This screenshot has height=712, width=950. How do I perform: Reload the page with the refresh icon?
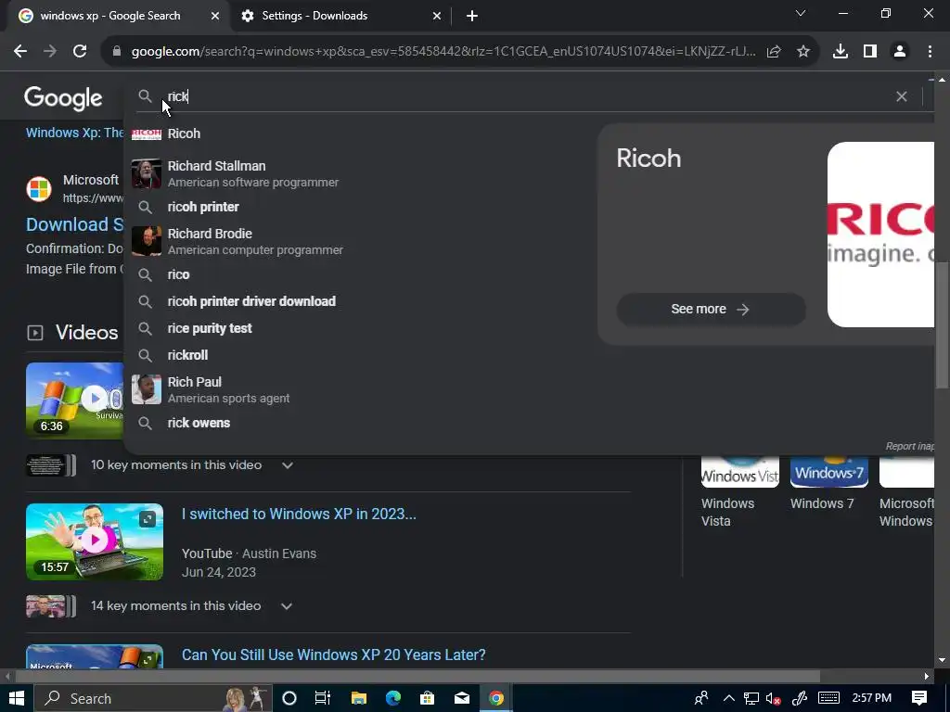tap(80, 52)
